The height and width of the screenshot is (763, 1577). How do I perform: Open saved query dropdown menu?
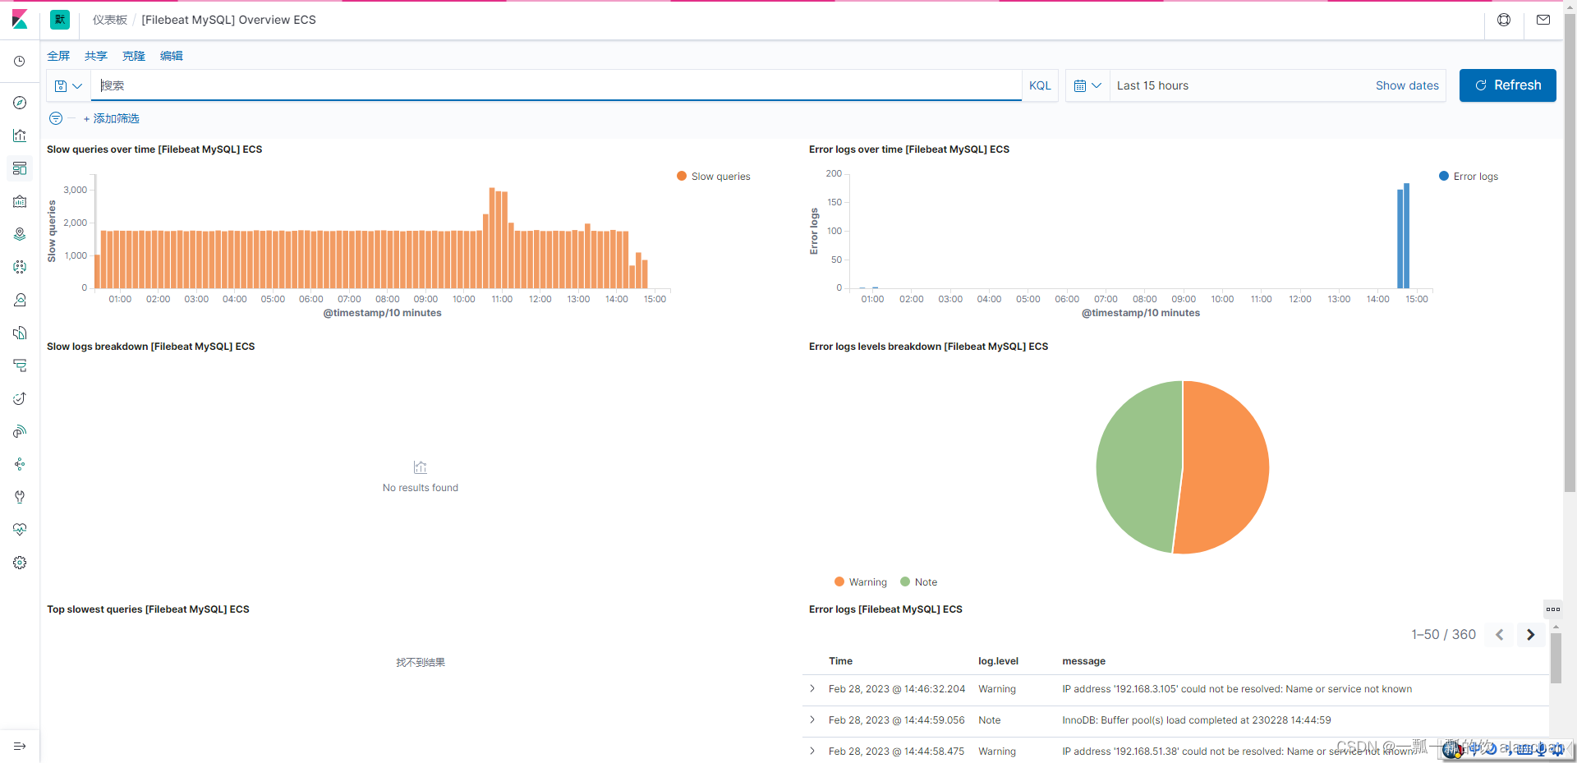pos(68,85)
